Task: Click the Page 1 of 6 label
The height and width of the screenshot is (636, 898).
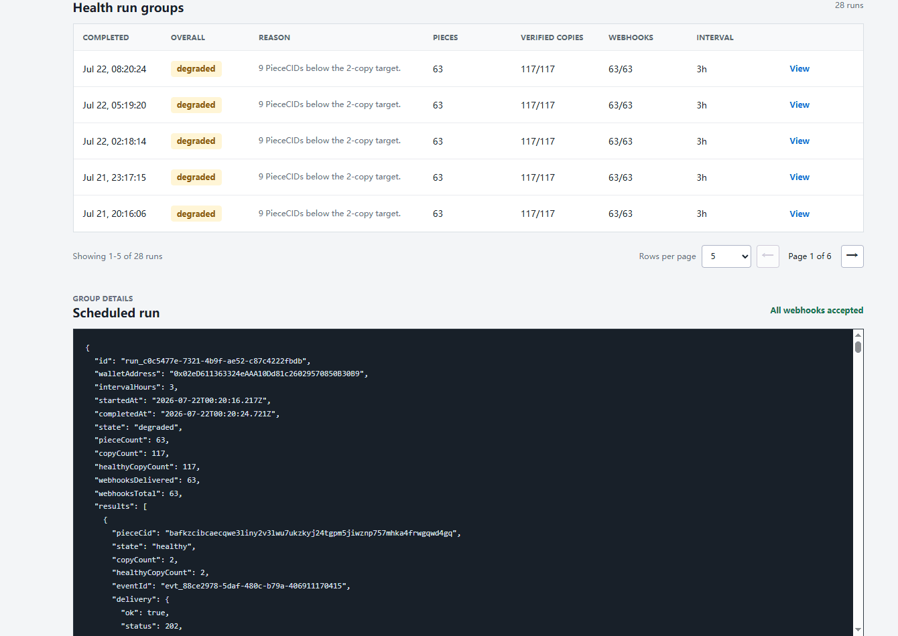Action: (810, 256)
